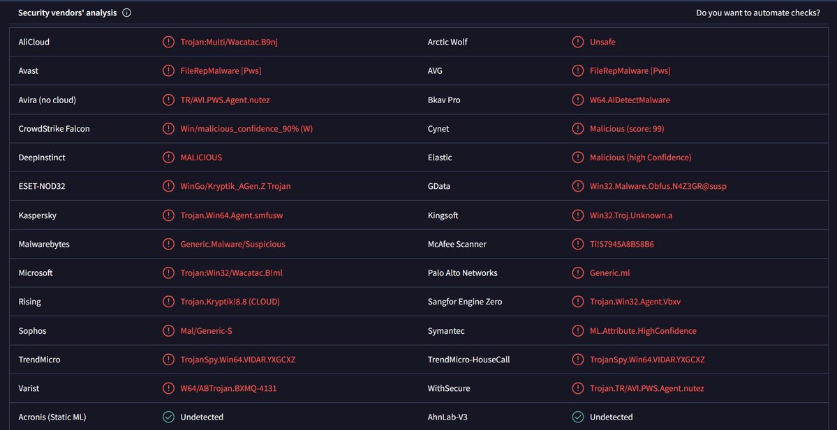The image size is (837, 430).
Task: Click the alert icon in the Rising row
Action: coord(168,302)
